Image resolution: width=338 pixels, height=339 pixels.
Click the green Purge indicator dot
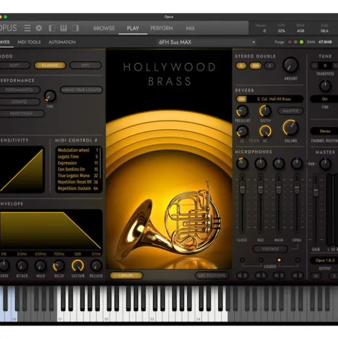coord(301,42)
